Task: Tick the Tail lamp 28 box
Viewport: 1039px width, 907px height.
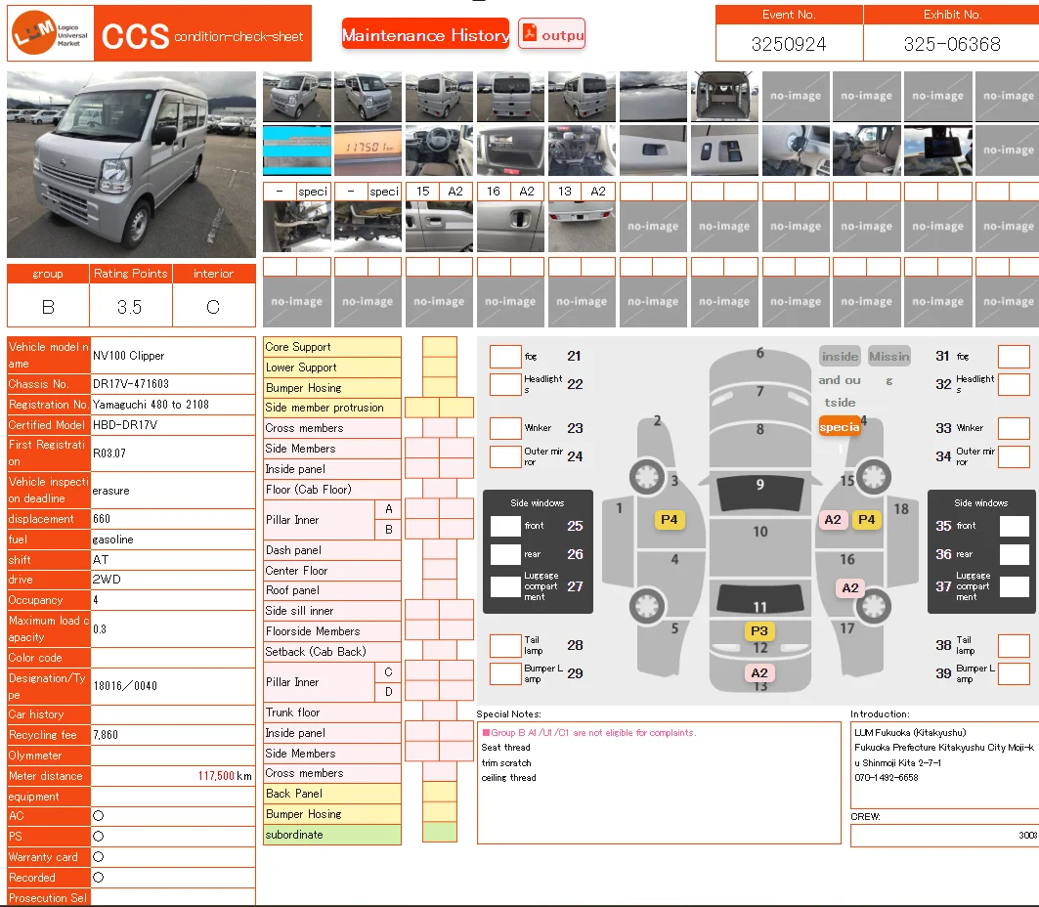Action: click(x=505, y=645)
